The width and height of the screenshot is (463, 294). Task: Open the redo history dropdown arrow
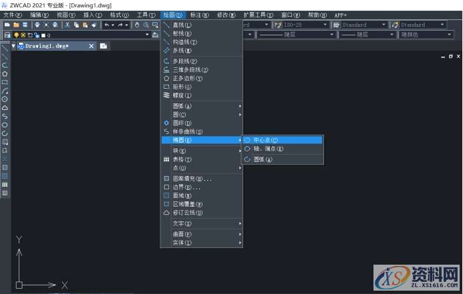click(126, 25)
